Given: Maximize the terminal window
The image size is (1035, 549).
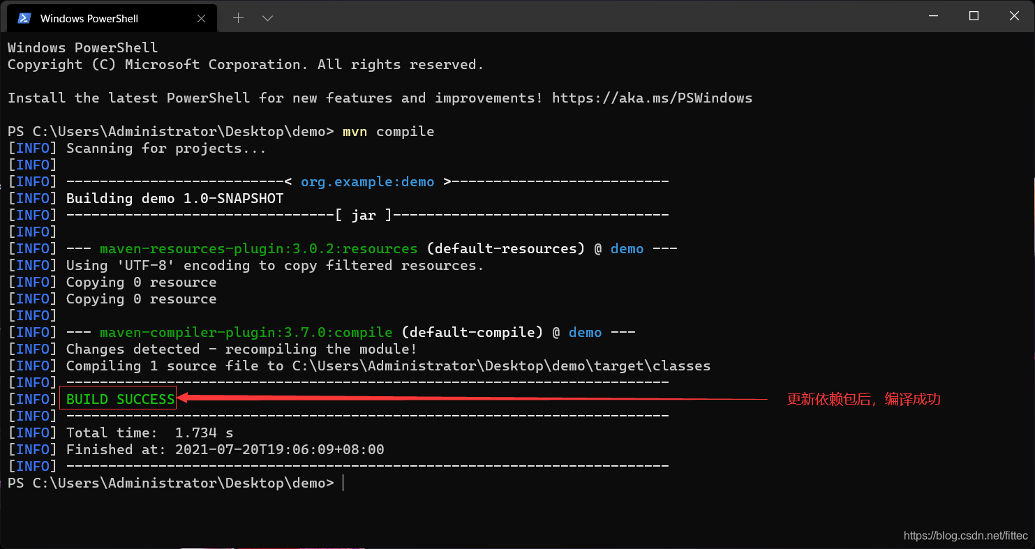Looking at the screenshot, I should point(974,16).
